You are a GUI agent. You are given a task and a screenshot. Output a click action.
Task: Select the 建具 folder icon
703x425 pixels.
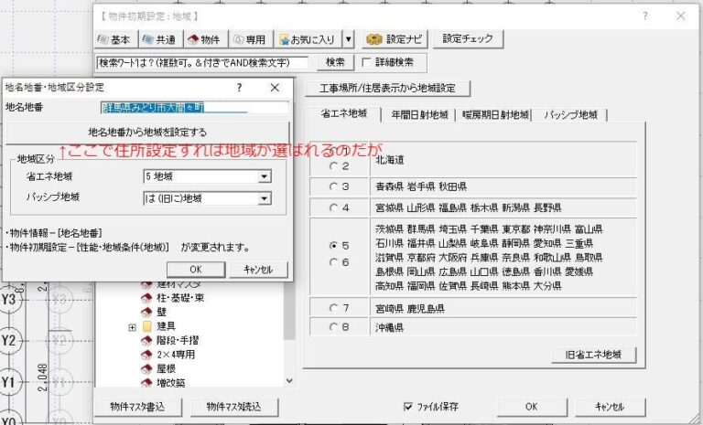point(146,326)
